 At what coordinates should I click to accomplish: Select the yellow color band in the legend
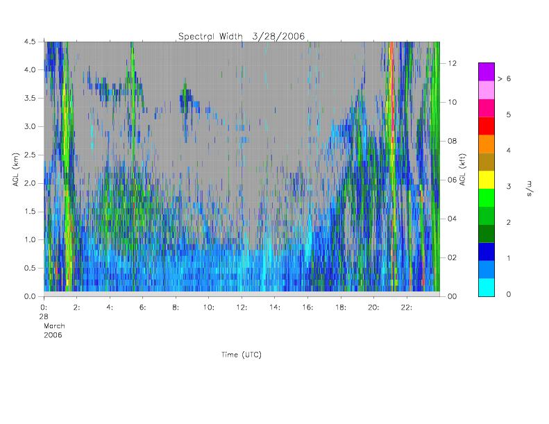click(487, 180)
